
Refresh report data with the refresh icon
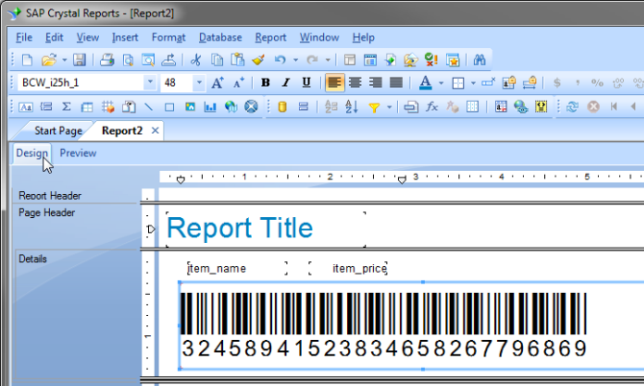click(572, 108)
